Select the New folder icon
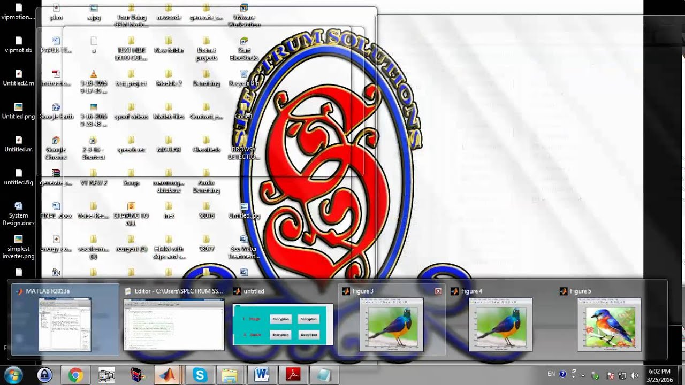Image resolution: width=685 pixels, height=385 pixels. [x=169, y=44]
